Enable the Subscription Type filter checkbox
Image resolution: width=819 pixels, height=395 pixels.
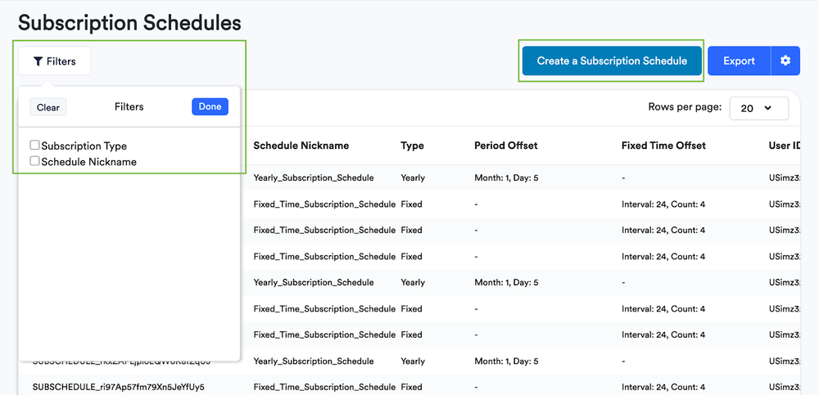34,145
